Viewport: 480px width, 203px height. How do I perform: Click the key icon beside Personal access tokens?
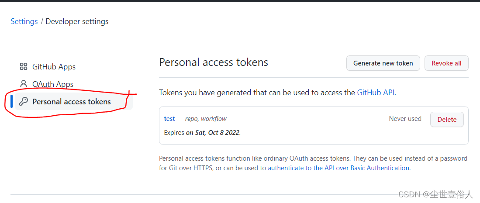[x=24, y=102]
